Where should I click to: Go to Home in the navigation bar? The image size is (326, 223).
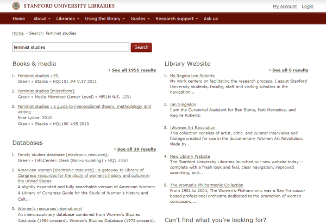18,18
